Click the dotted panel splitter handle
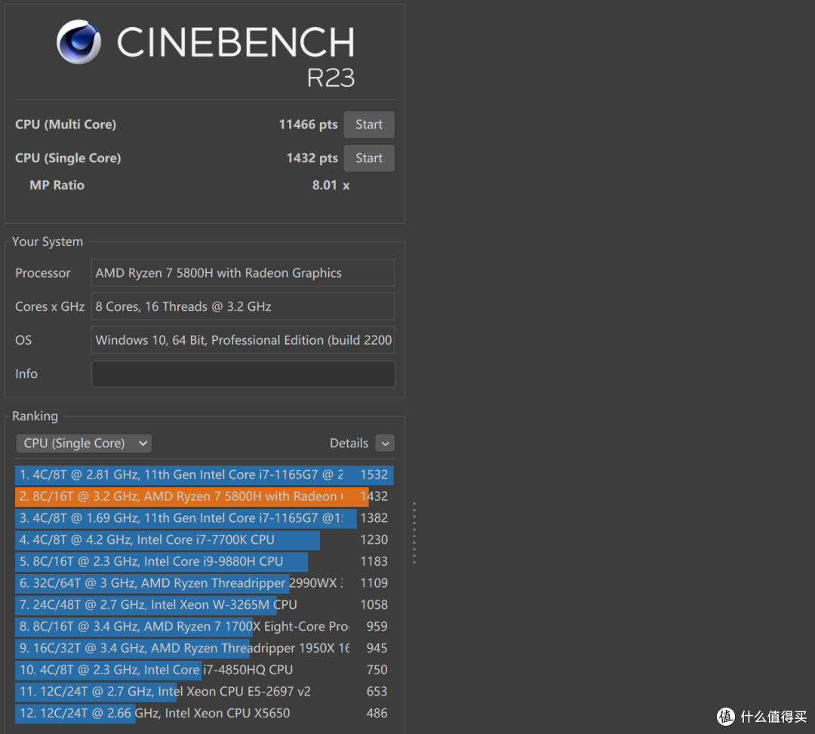The image size is (815, 734). click(x=414, y=533)
